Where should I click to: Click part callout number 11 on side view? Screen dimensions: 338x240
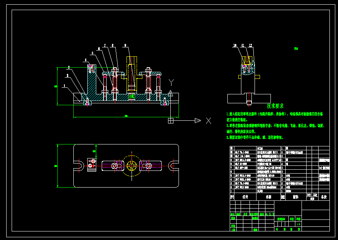tap(243, 45)
